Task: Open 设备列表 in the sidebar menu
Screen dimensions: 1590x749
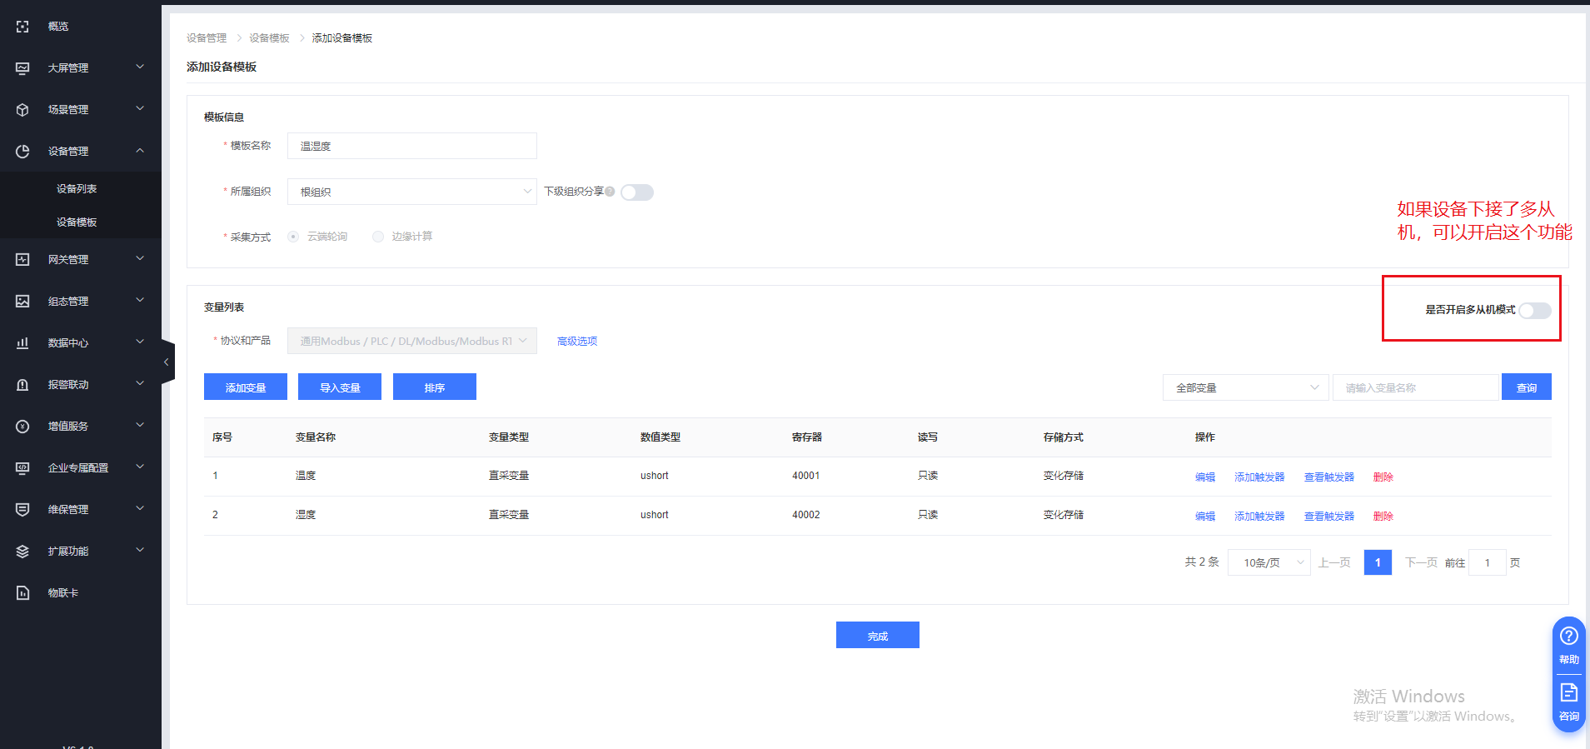Action: pyautogui.click(x=77, y=189)
